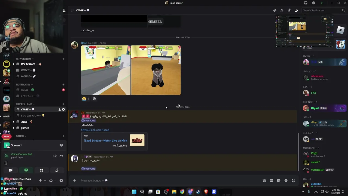Open the Inbox icon in title bar
The width and height of the screenshot is (348, 196).
306,3
